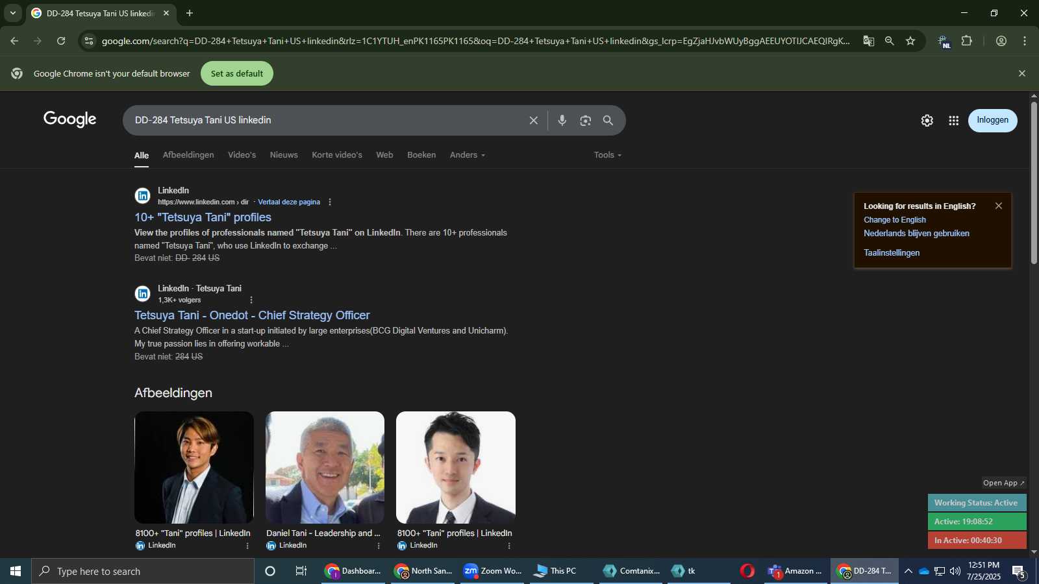Open the Daniel Tani image thumbnail
Viewport: 1039px width, 584px height.
(x=325, y=467)
